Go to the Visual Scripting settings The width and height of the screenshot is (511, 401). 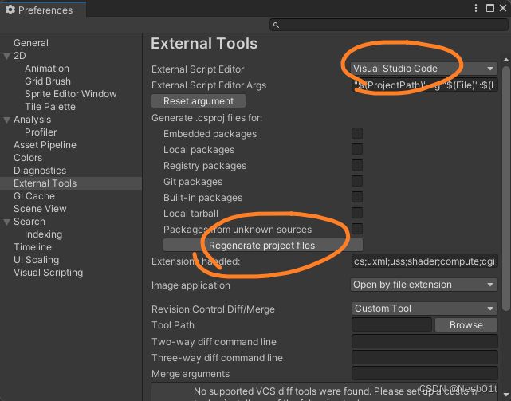click(x=48, y=273)
